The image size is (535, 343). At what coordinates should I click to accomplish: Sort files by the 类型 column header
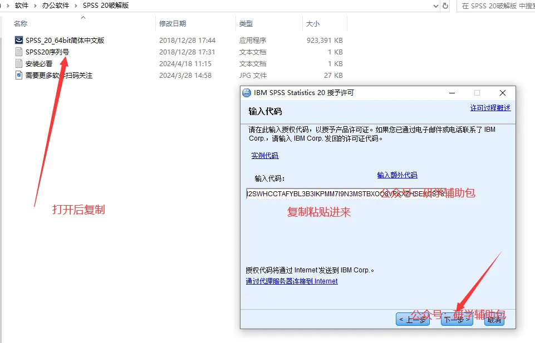point(246,23)
